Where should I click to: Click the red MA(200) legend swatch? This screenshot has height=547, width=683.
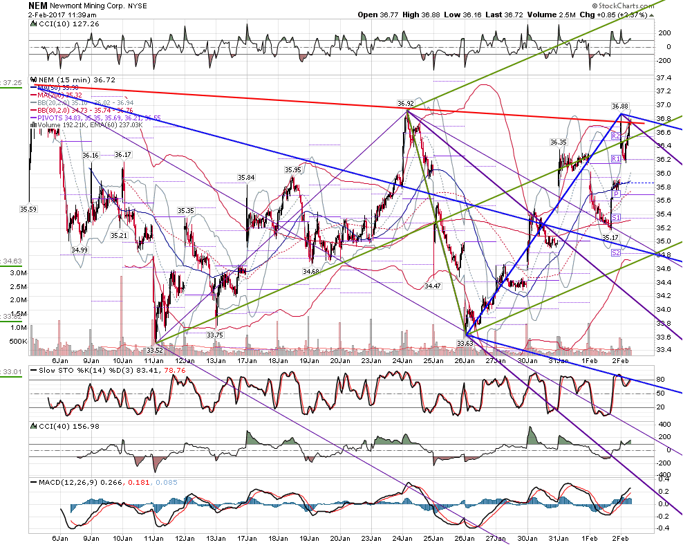coord(33,95)
